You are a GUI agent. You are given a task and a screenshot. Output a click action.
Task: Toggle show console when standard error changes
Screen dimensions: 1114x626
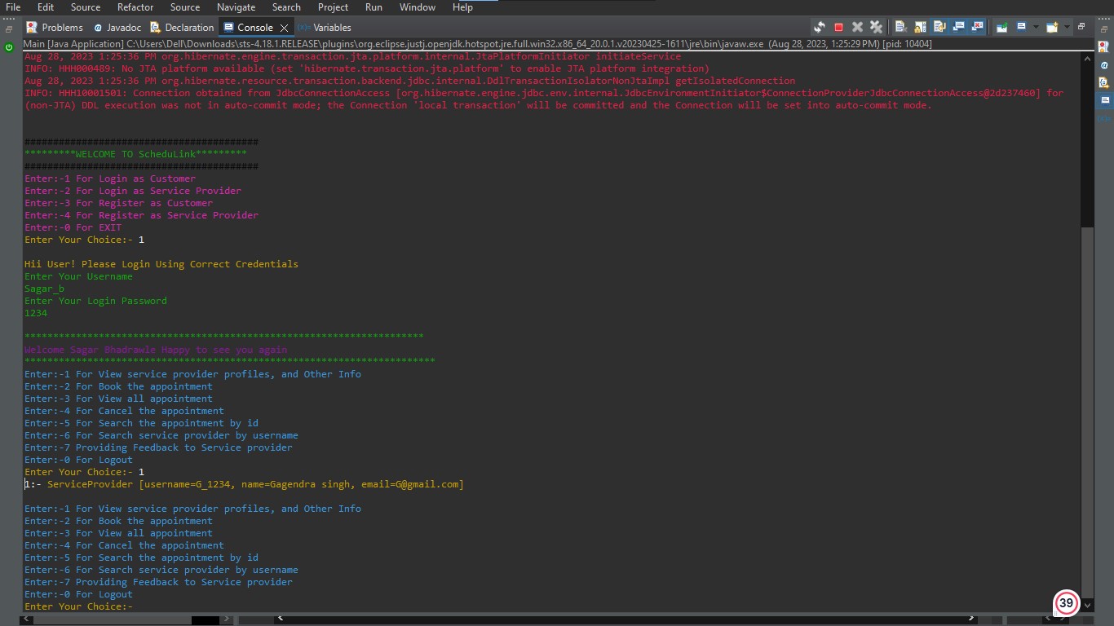tap(977, 27)
